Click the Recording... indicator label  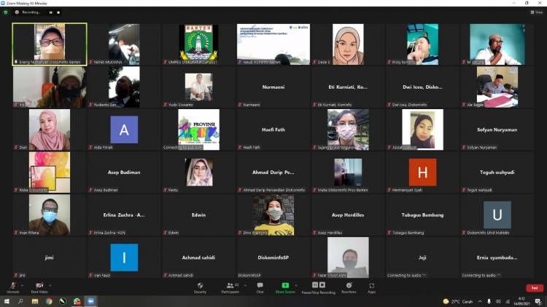(30, 12)
